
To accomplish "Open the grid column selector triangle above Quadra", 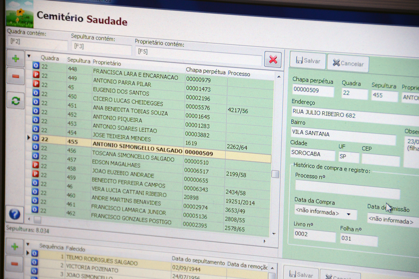I will 29,56.
